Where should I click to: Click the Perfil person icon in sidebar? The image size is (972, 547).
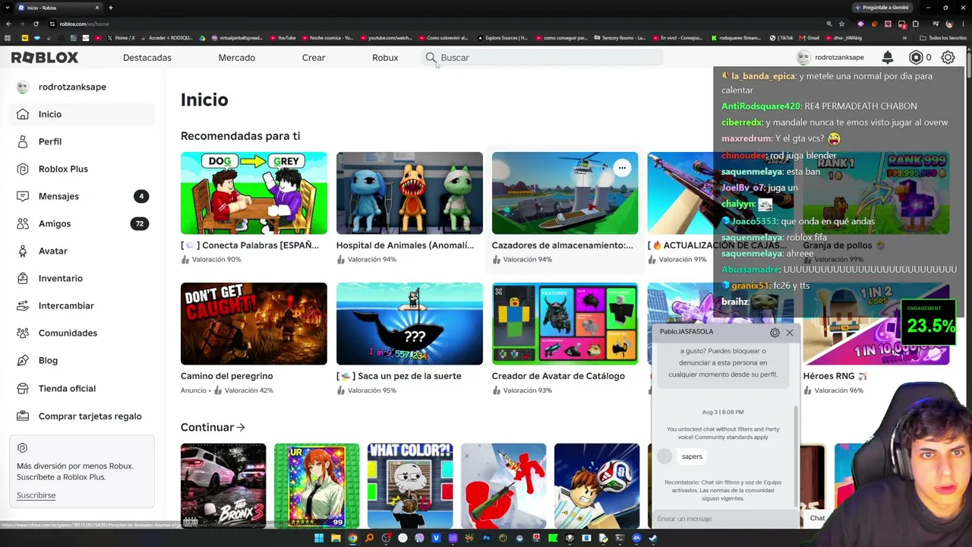pos(23,141)
